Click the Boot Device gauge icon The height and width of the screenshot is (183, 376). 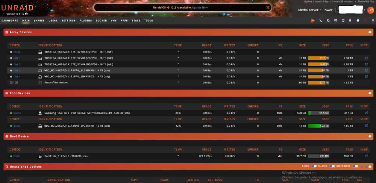click(370, 136)
